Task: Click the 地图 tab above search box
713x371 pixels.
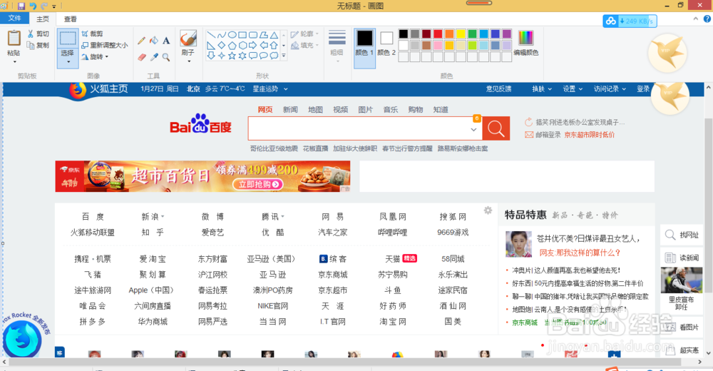Action: coord(315,110)
